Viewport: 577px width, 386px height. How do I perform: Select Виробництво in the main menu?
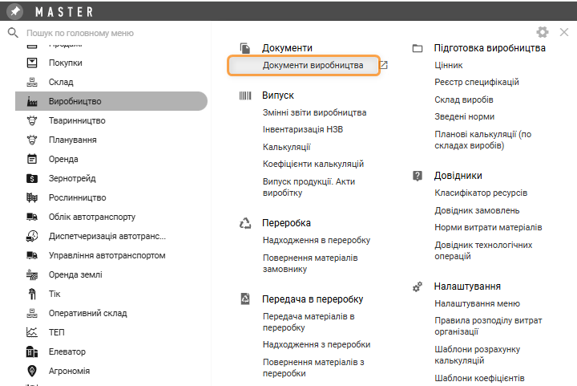point(75,101)
